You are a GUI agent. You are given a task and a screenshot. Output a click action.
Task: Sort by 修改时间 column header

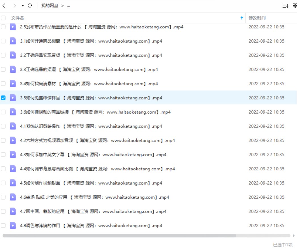point(257,18)
